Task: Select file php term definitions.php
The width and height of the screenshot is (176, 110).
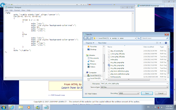Action: tap(120, 71)
